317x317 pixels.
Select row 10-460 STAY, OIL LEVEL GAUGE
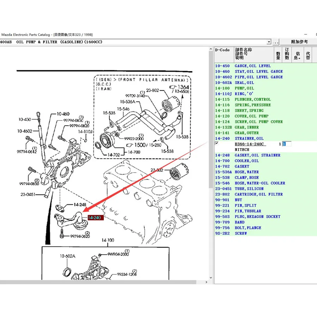click(266, 72)
